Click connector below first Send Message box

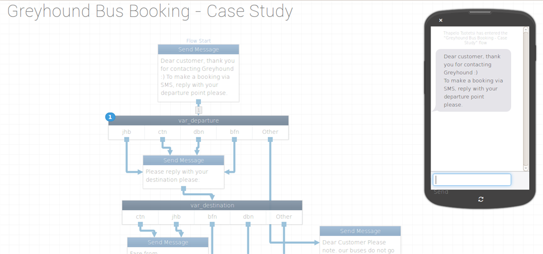[x=198, y=102]
